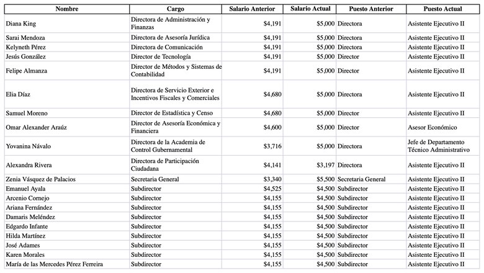Image resolution: width=484 pixels, height=273 pixels.
Task: Click the Salario Anterior header cell
Action: click(253, 9)
